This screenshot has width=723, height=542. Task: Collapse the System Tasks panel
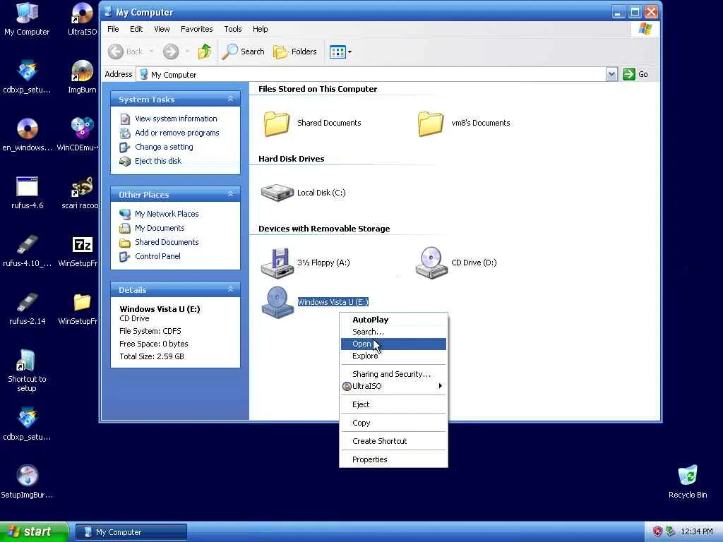[x=231, y=99]
